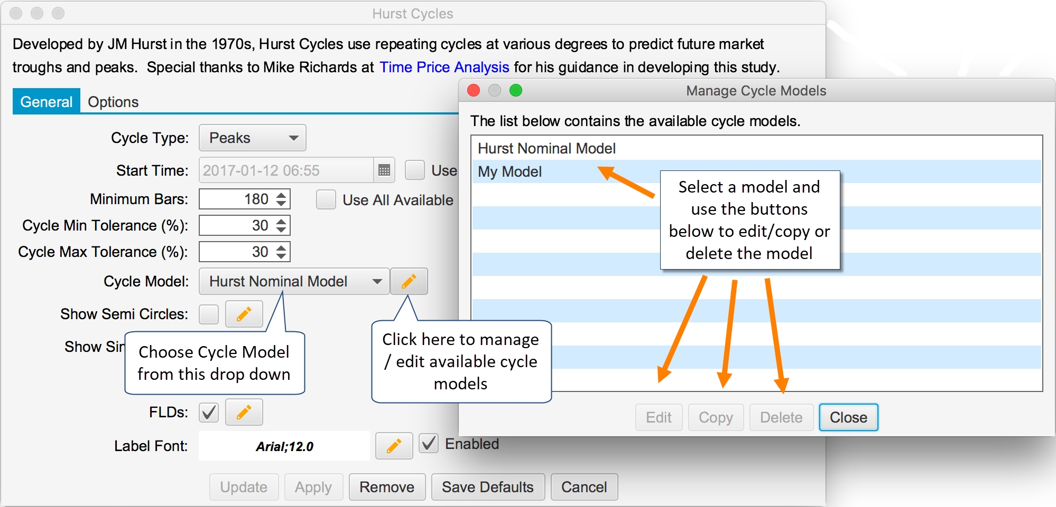Click the Cancel button in Hurst Cycles
Viewport: 1056px width, 507px height.
click(x=584, y=486)
